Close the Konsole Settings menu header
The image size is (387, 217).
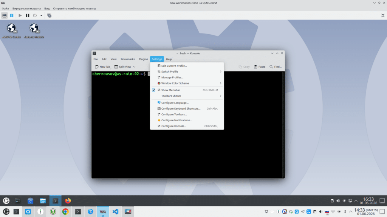pos(157,59)
